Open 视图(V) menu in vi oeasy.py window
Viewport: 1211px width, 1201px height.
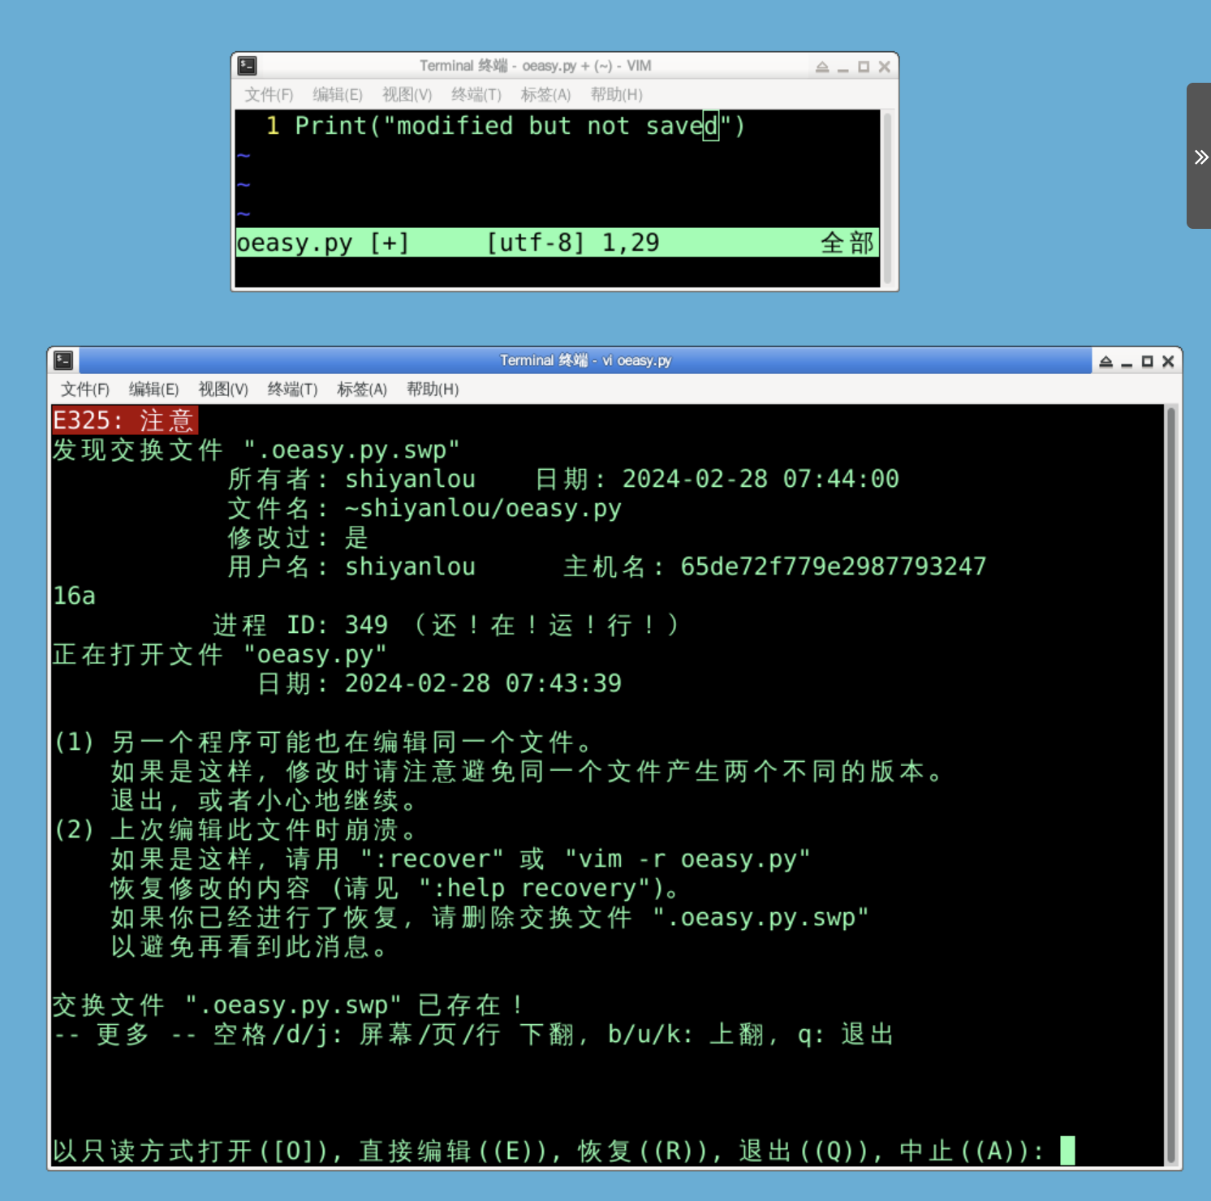coord(224,390)
